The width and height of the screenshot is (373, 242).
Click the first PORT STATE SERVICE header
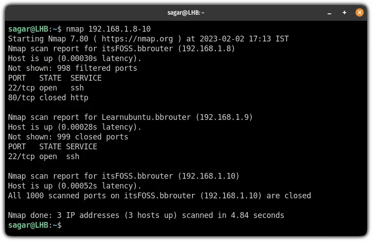pos(55,78)
